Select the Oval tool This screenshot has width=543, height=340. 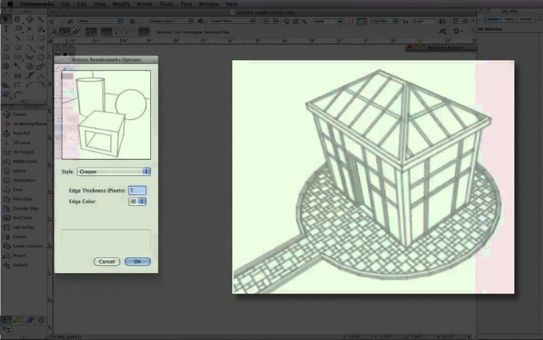[x=17, y=47]
